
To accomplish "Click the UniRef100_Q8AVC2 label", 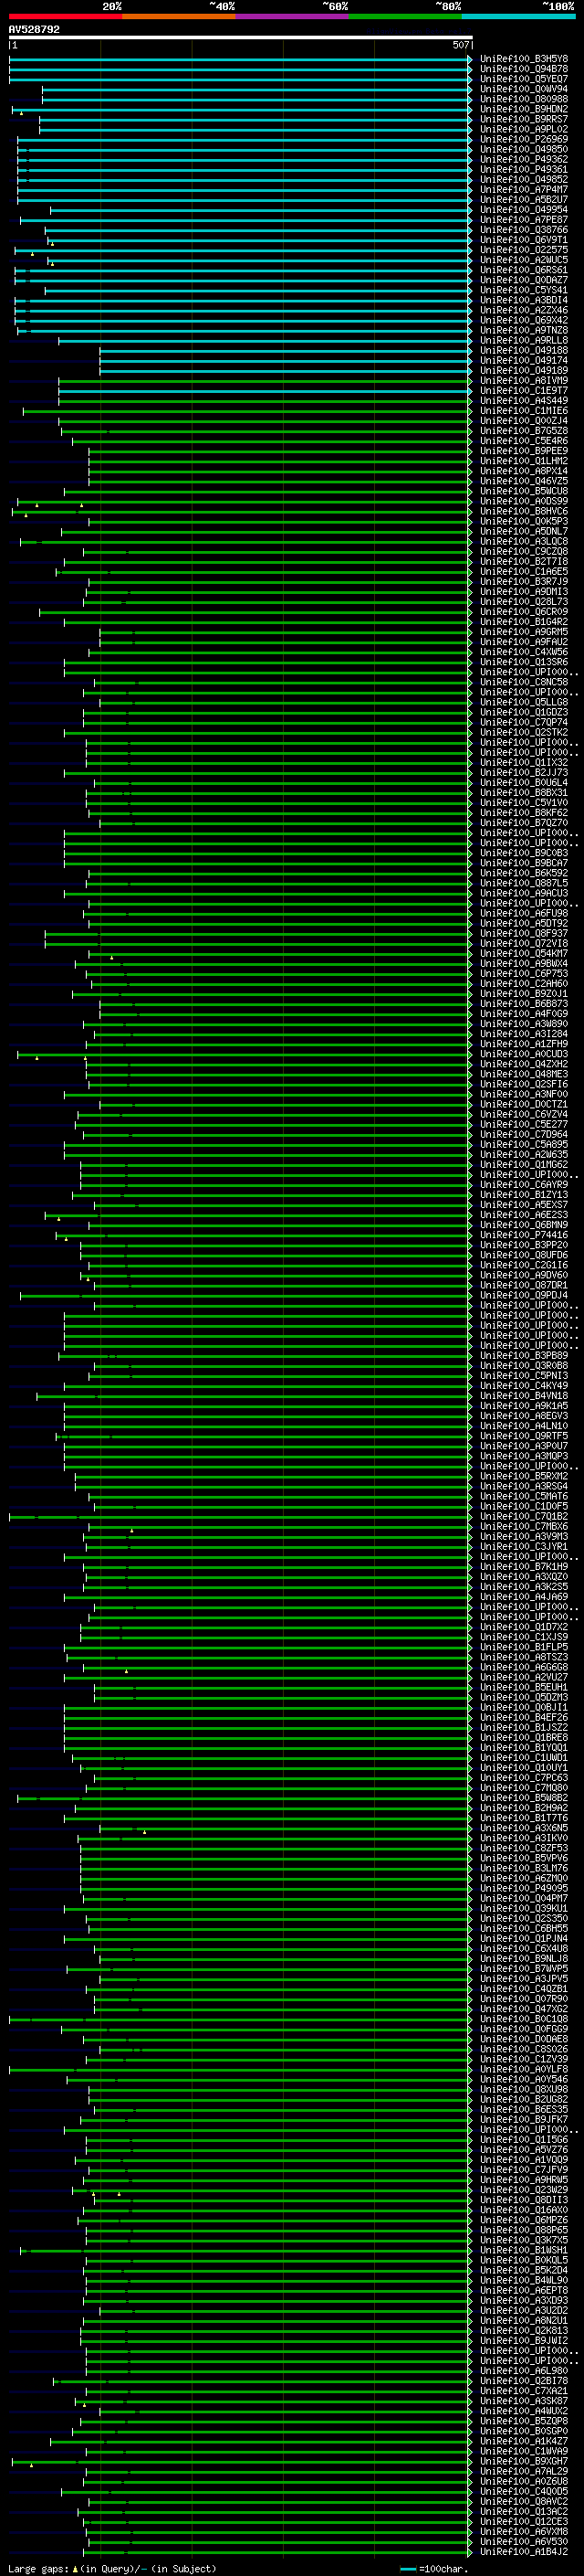I will point(523,2501).
